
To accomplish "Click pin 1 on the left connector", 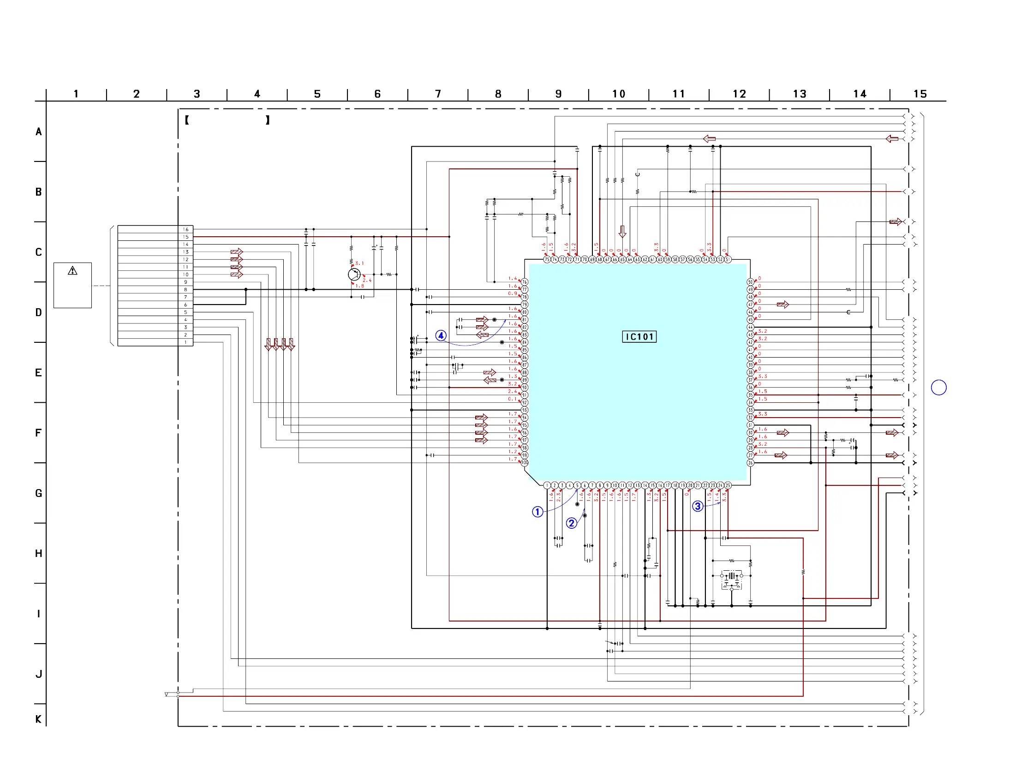I will coord(185,342).
